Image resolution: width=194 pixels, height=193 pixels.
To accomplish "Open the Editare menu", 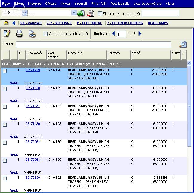I will (x=19, y=4).
